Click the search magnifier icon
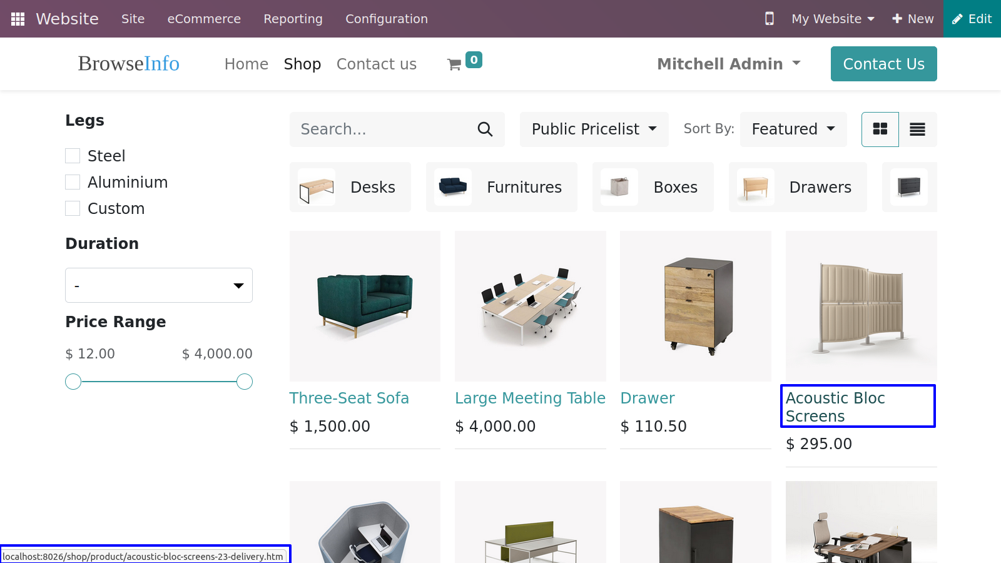 [485, 129]
